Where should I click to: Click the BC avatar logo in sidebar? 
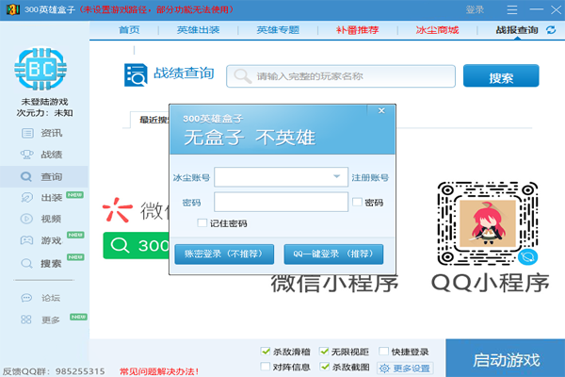[40, 69]
